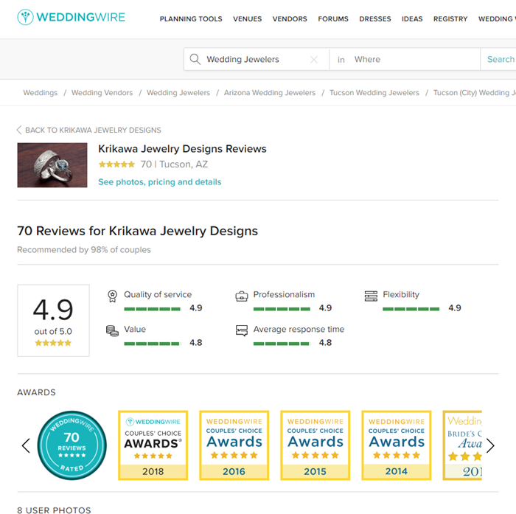Open the Dresses menu
Screen dimensions: 516x514
(375, 18)
